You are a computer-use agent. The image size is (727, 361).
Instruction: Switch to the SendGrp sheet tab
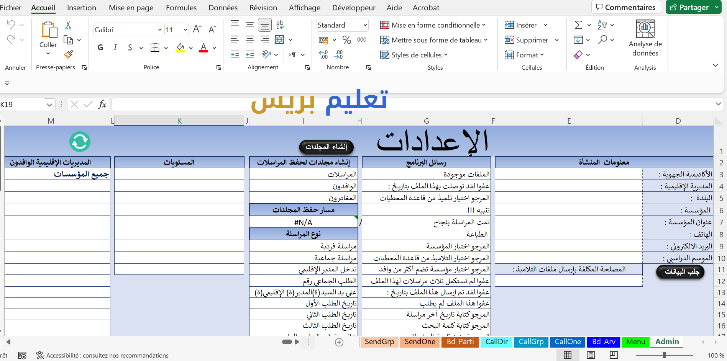pos(379,341)
